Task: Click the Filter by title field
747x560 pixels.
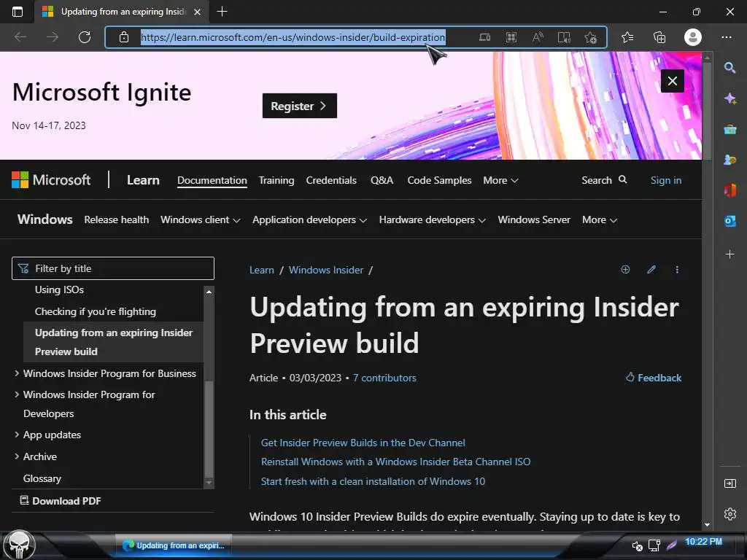Action: coord(113,268)
